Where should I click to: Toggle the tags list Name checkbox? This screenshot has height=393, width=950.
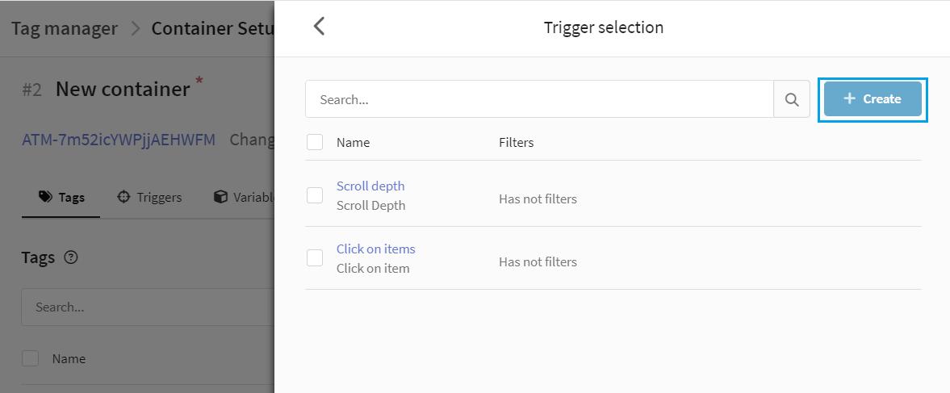coord(31,358)
